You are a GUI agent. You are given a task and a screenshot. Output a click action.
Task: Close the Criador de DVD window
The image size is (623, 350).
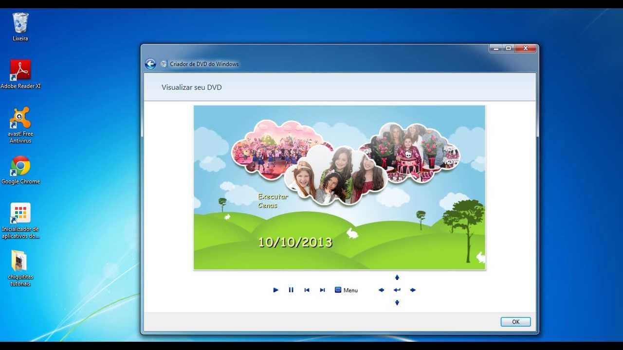(x=526, y=48)
